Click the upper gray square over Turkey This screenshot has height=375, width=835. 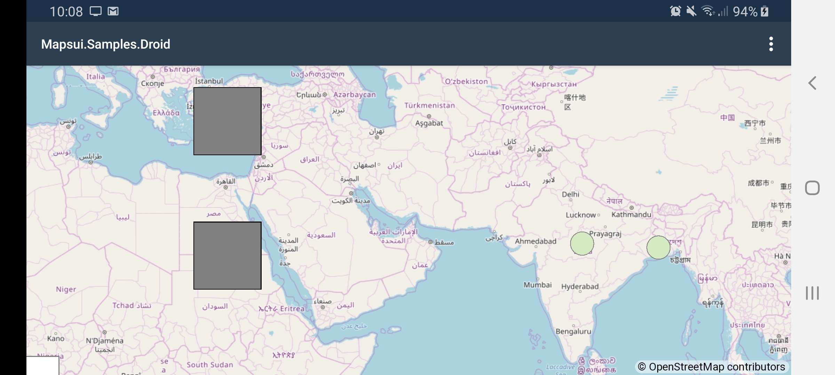[228, 121]
